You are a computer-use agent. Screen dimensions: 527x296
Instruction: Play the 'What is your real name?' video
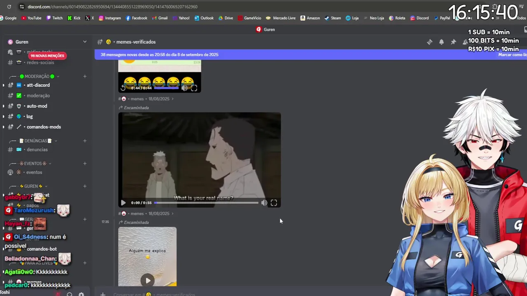click(123, 203)
